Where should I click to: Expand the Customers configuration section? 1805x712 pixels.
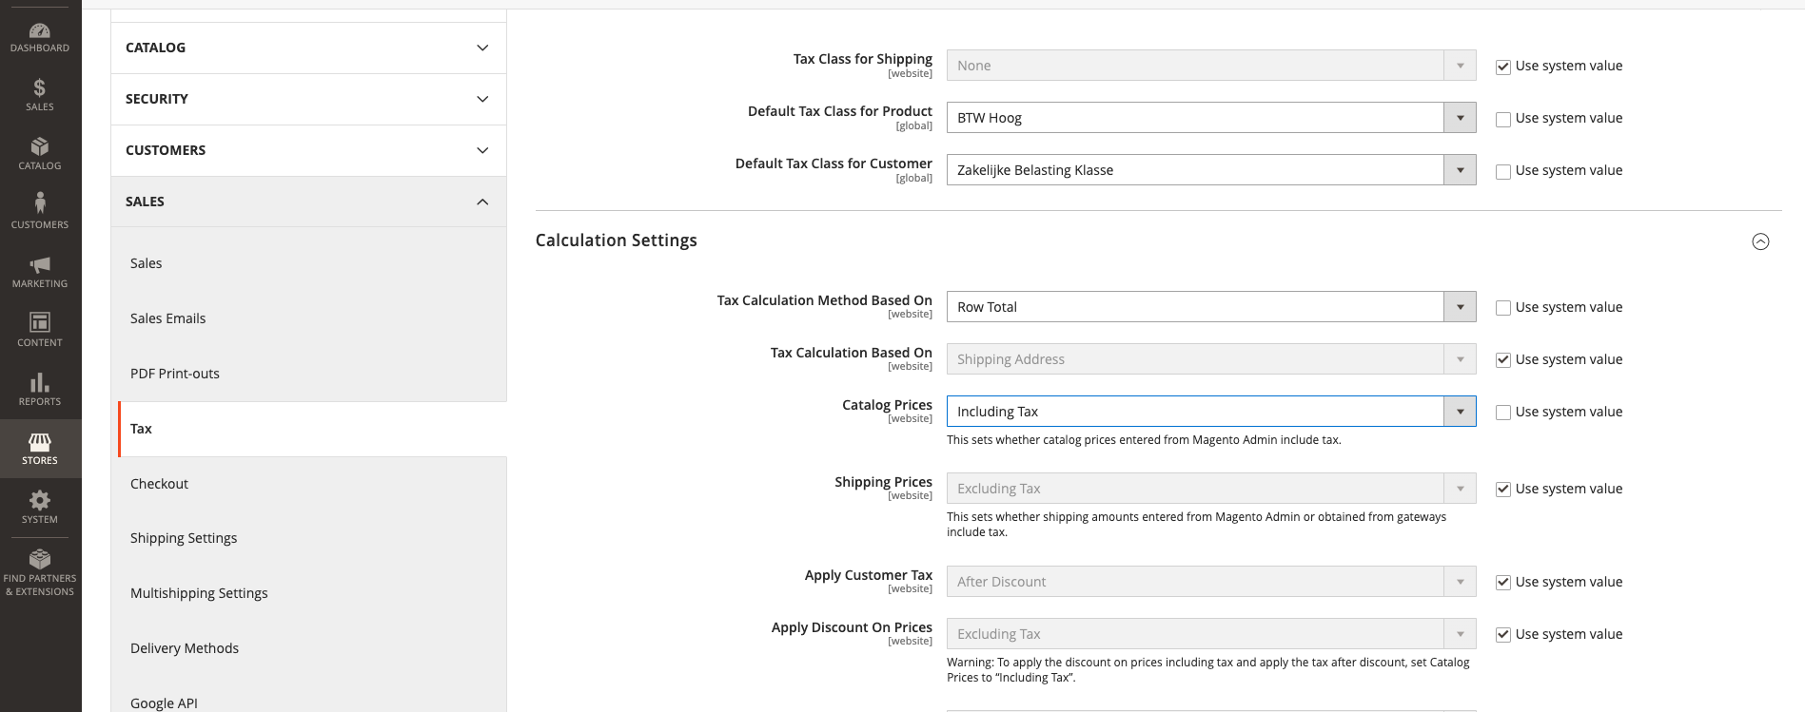coord(308,150)
